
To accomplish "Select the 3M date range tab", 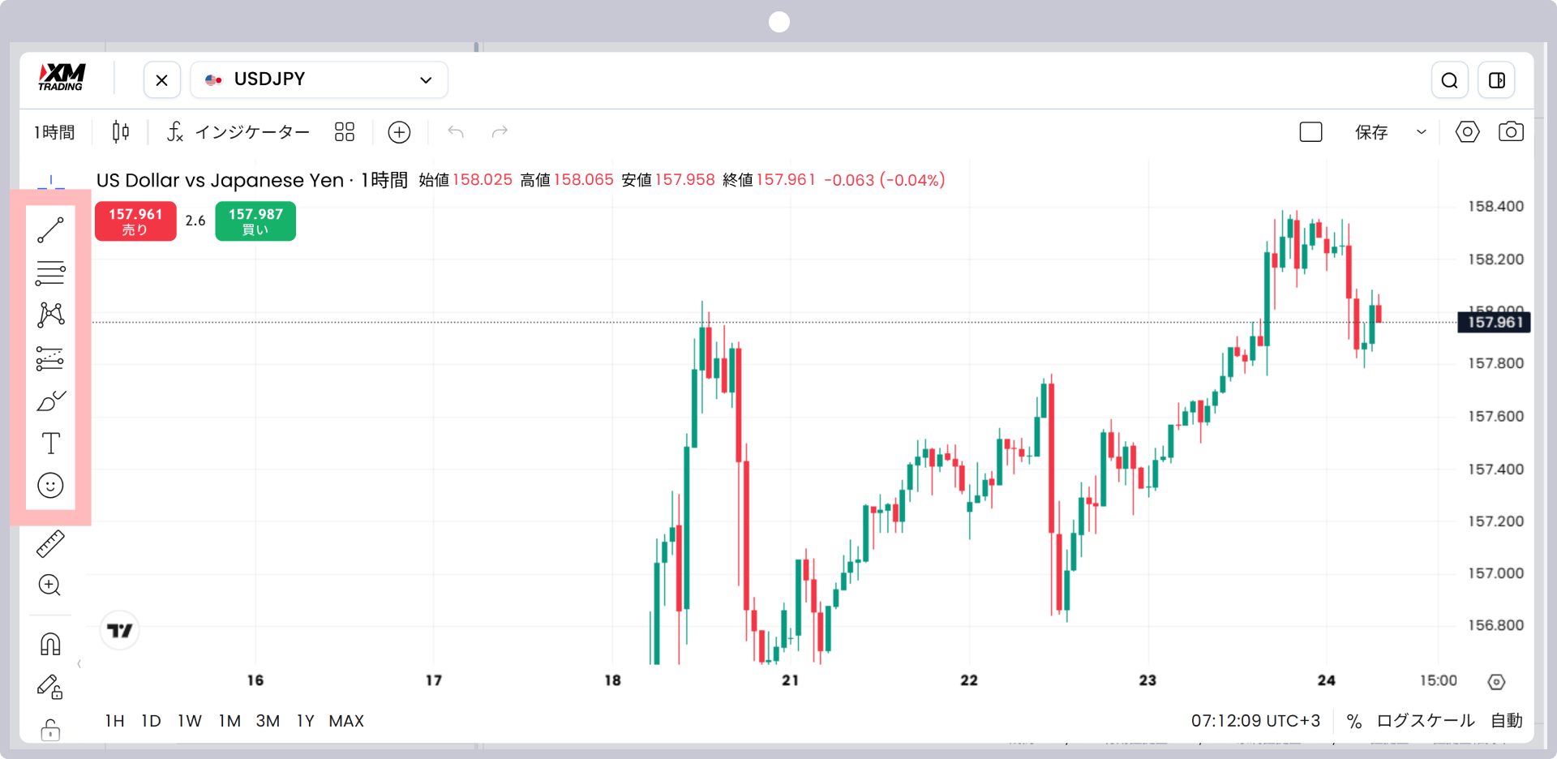I will point(268,721).
